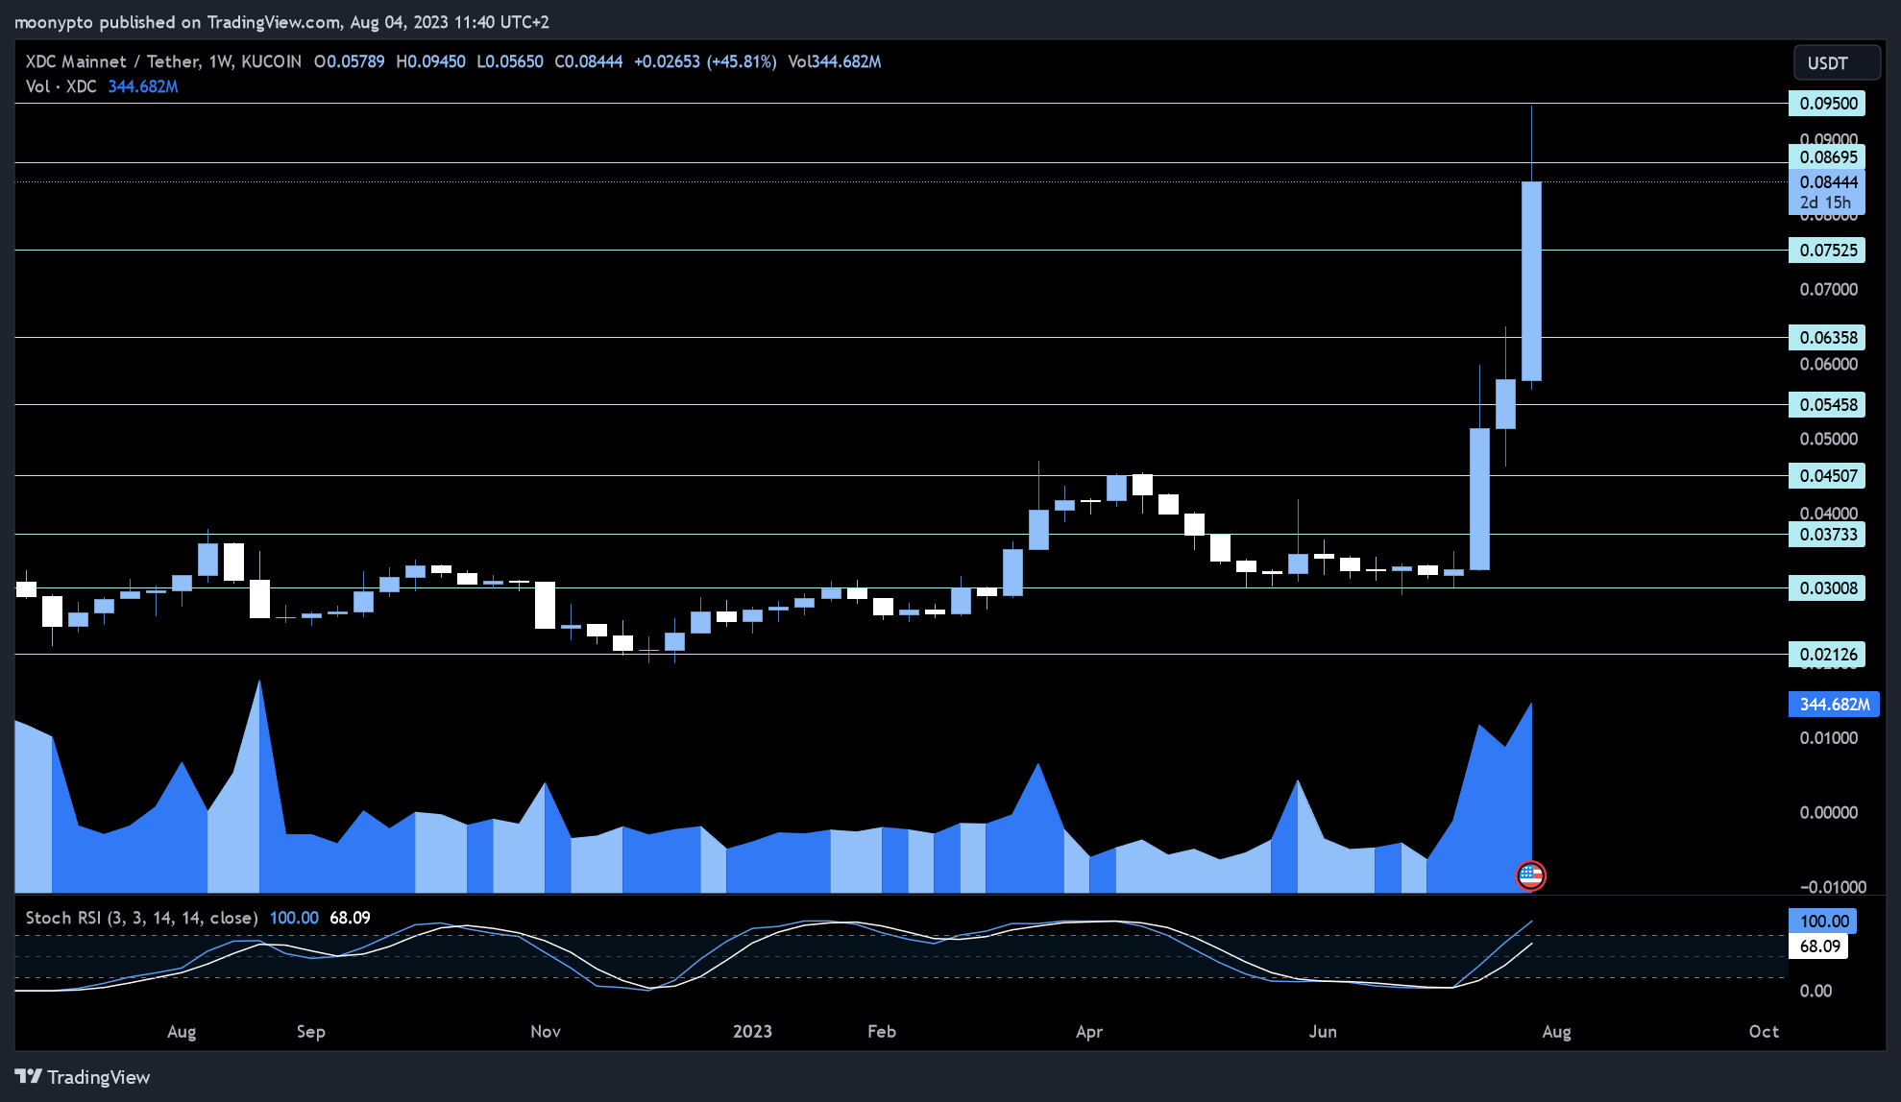Image resolution: width=1901 pixels, height=1102 pixels.
Task: Click the Oct label on time axis
Action: (1764, 1032)
